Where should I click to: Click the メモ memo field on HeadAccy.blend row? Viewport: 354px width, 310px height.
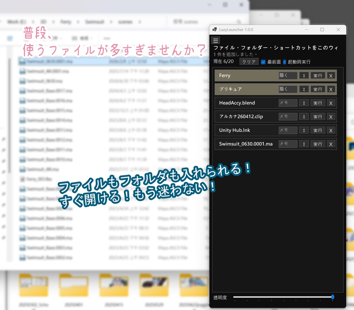288,103
